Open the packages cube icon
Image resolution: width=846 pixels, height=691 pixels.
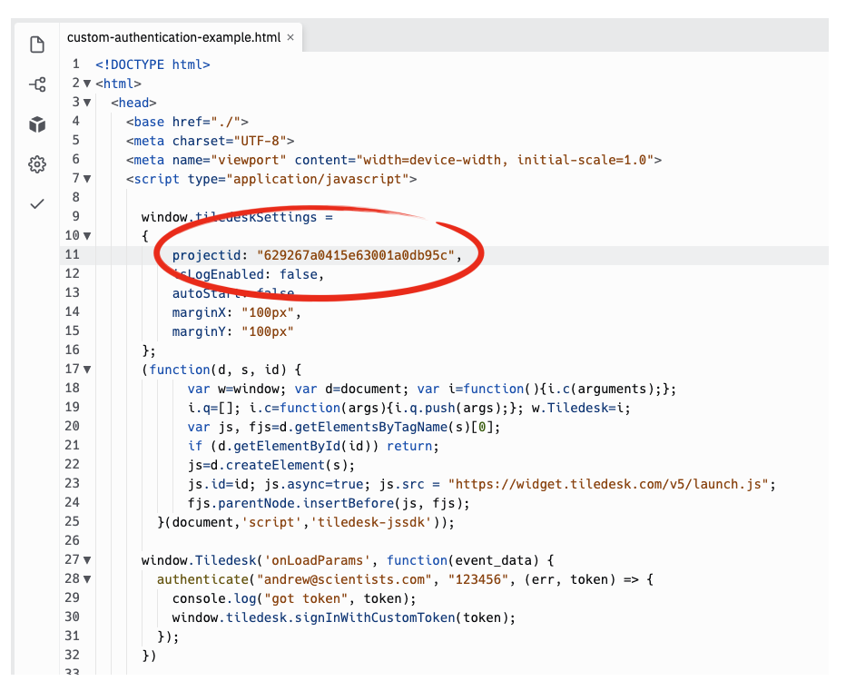37,124
